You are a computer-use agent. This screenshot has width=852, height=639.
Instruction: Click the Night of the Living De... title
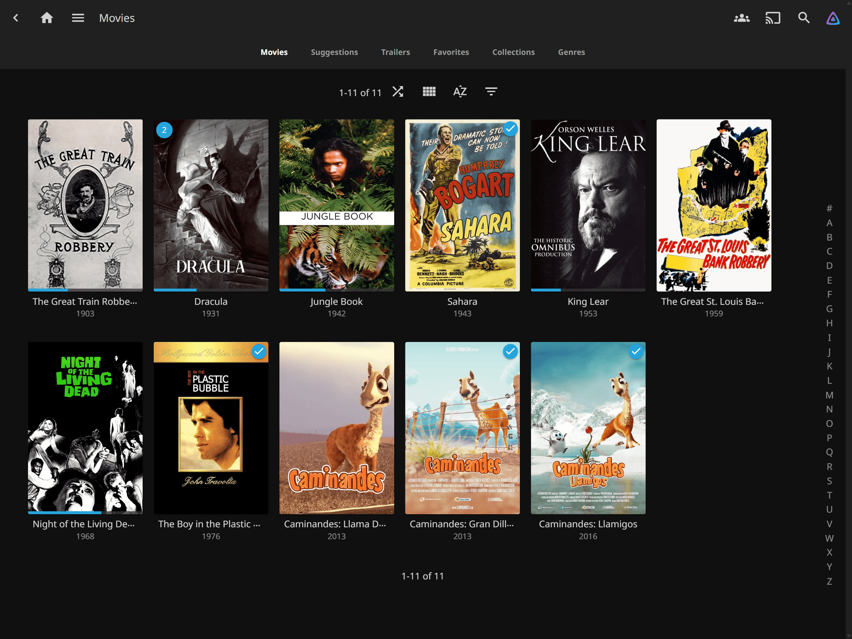point(84,524)
